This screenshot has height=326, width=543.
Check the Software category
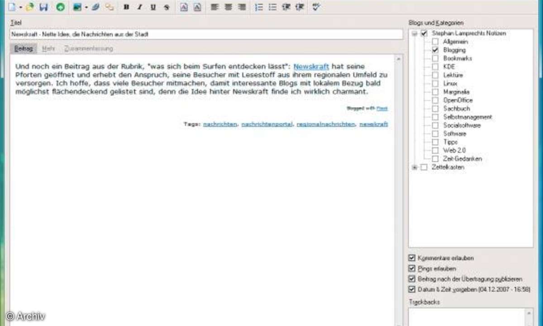click(435, 134)
